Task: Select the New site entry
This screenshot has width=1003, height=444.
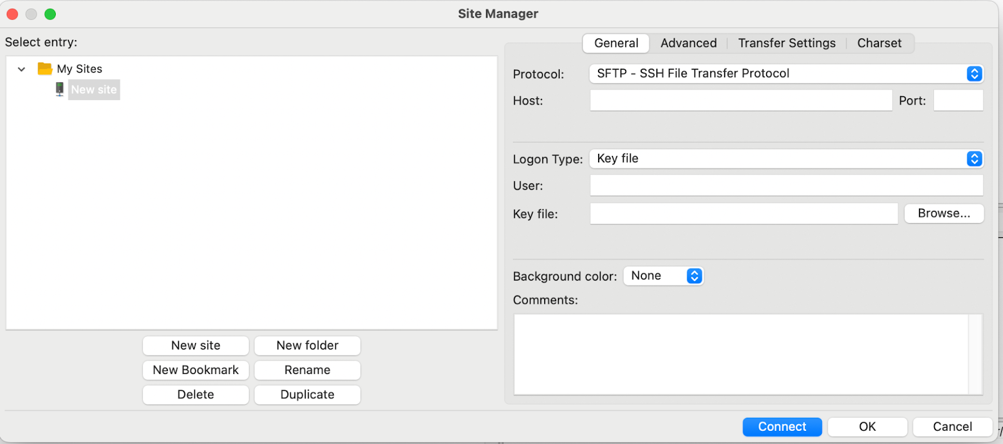Action: pos(94,90)
